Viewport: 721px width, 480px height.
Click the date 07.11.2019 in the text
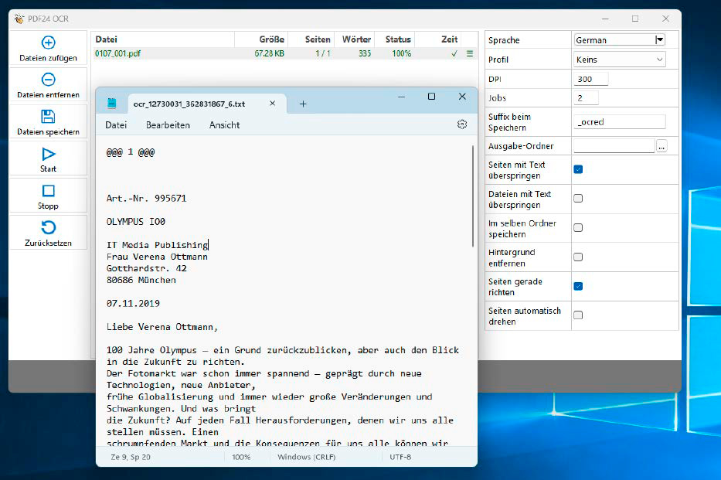133,304
